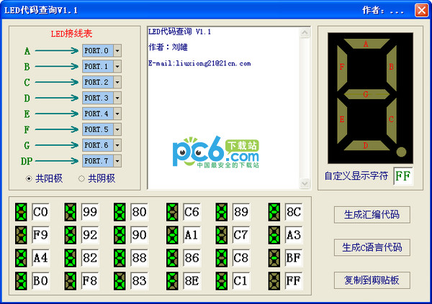Click the LED icon beside code F9
432x304 pixels.
tap(21, 235)
